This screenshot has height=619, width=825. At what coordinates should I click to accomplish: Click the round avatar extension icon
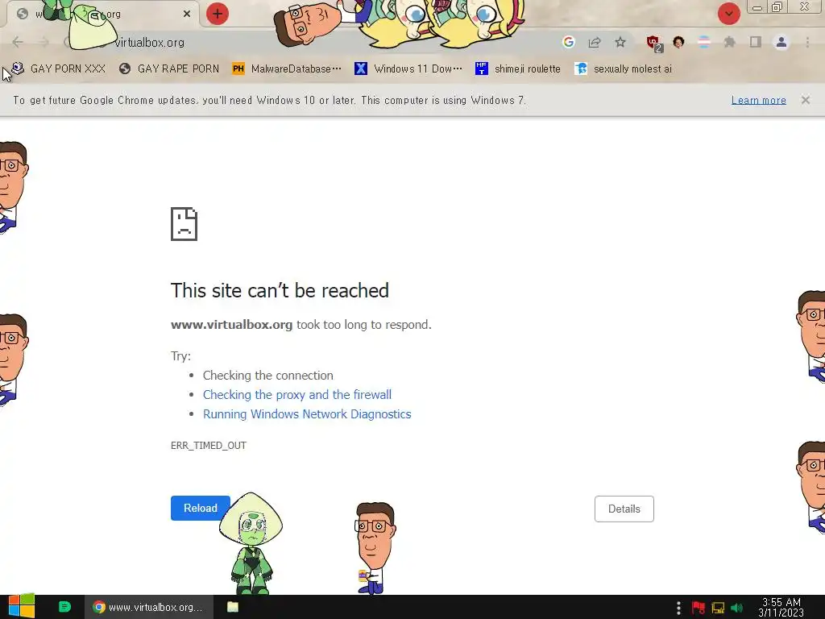click(x=678, y=42)
